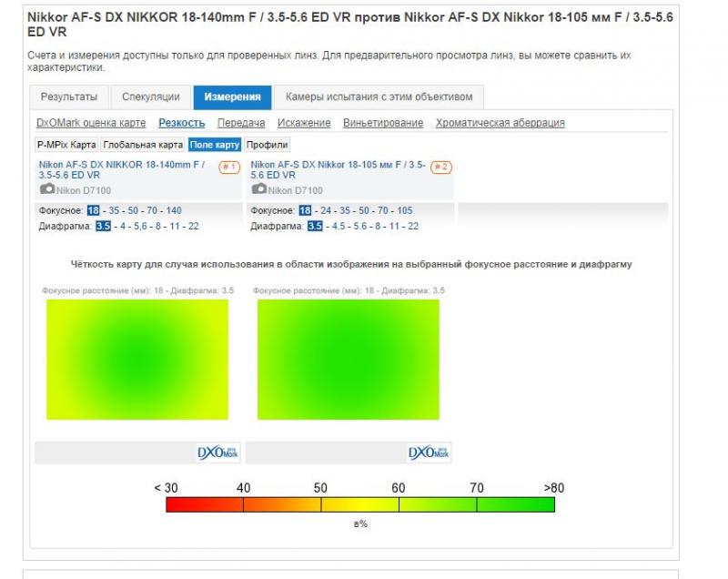Image resolution: width=728 pixels, height=579 pixels.
Task: Switch to the Результаты tab
Action: pyautogui.click(x=69, y=97)
